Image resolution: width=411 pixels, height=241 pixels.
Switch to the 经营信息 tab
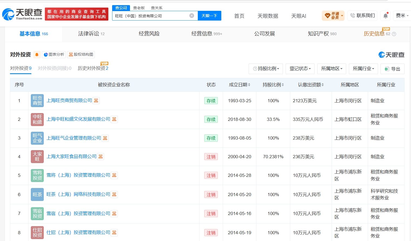[207, 34]
